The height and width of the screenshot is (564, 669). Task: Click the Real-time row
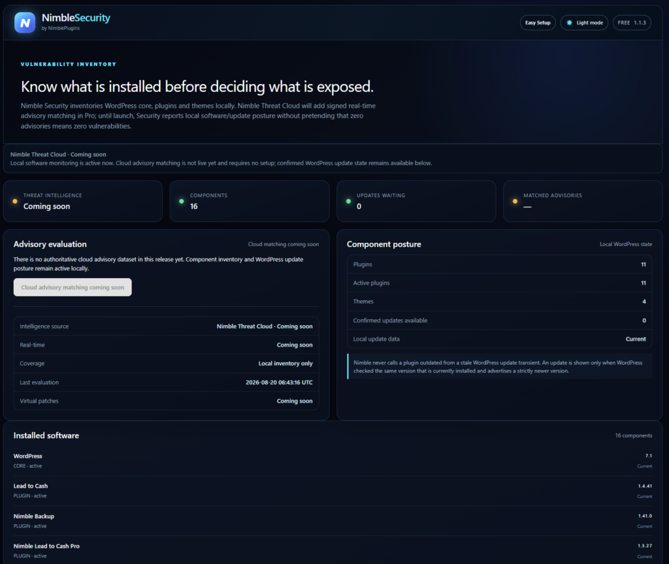[x=167, y=345]
